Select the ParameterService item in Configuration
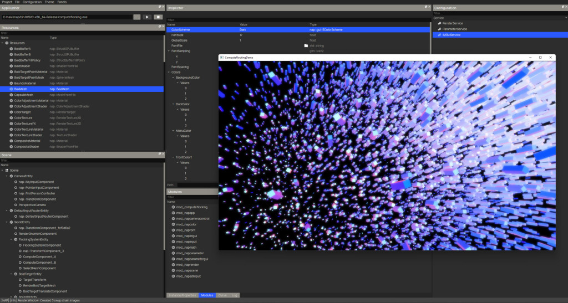This screenshot has height=303, width=568. coord(454,29)
